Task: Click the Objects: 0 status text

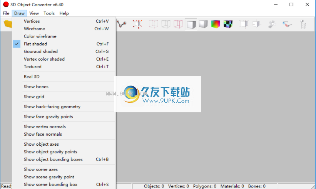Action: tap(154, 186)
